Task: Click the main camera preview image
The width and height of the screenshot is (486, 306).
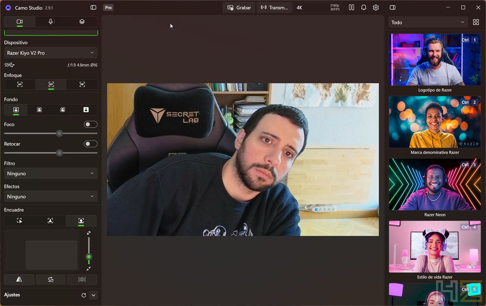Action: [x=243, y=159]
